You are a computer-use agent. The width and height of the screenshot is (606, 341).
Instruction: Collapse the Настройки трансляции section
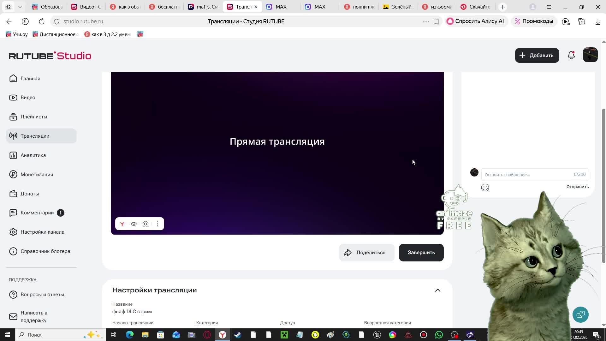[x=437, y=290]
